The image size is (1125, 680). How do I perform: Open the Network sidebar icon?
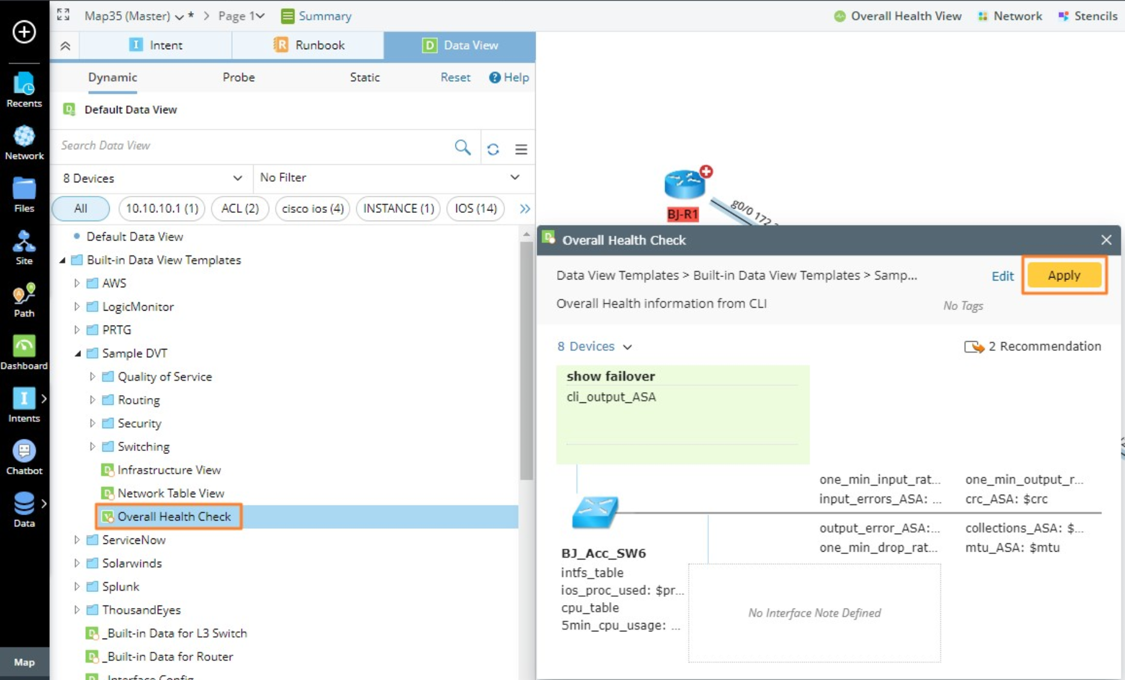coord(24,143)
